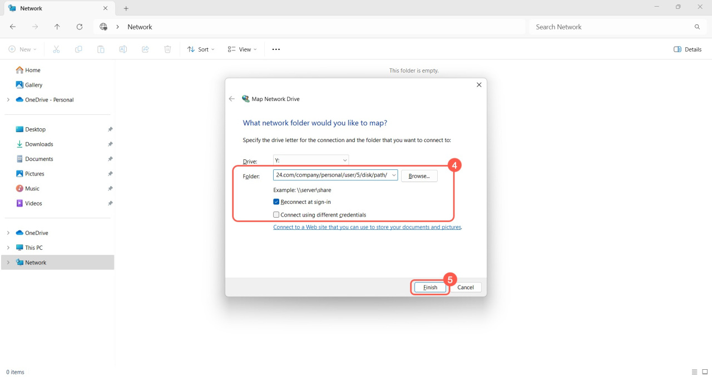This screenshot has width=712, height=377.
Task: Click the Search Network input field
Action: coord(612,27)
